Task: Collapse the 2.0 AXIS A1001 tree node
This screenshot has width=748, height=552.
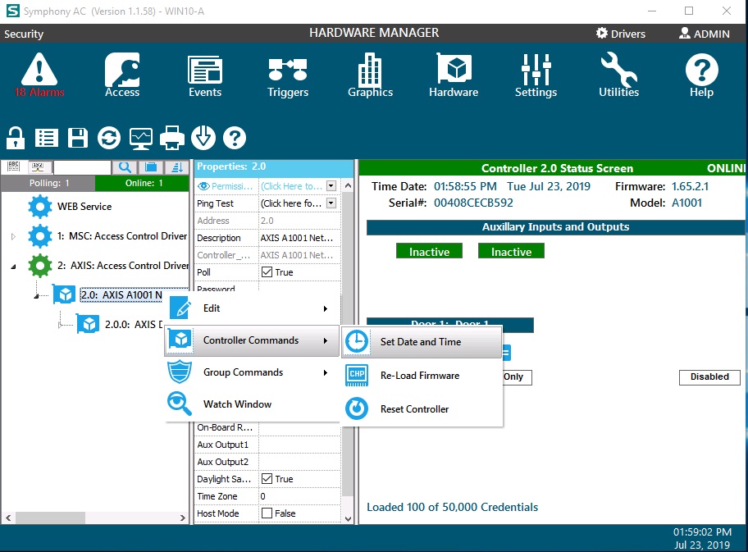Action: coord(36,296)
